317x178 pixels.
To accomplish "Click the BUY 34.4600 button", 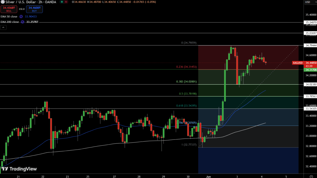I will pyautogui.click(x=34, y=9).
